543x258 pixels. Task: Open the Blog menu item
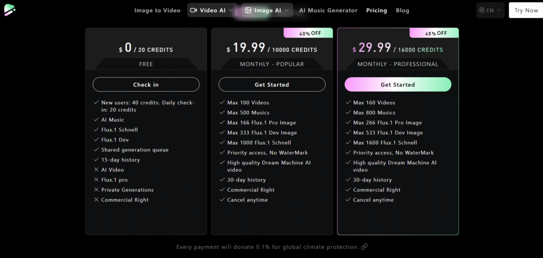click(402, 11)
